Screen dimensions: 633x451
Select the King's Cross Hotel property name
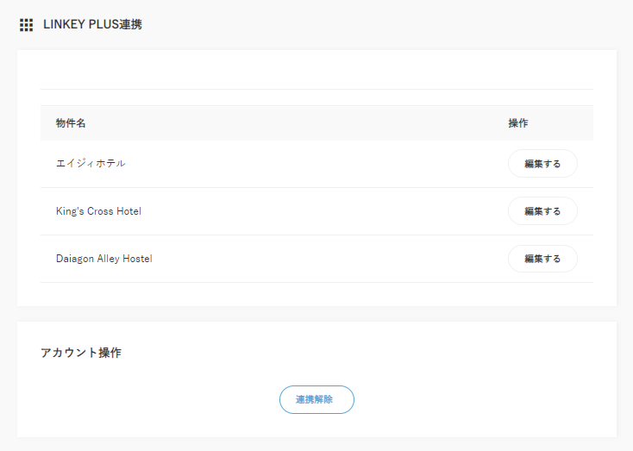pyautogui.click(x=98, y=211)
